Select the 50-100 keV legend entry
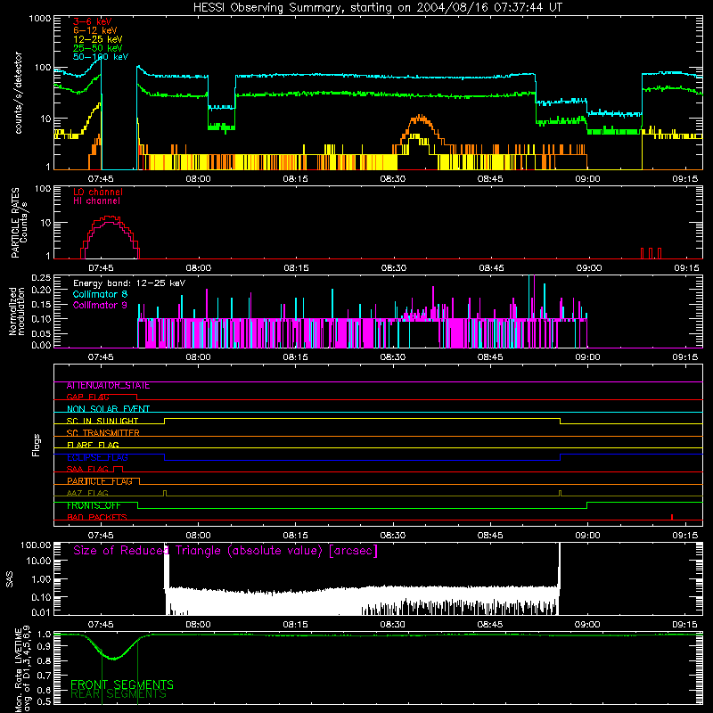 click(x=100, y=57)
